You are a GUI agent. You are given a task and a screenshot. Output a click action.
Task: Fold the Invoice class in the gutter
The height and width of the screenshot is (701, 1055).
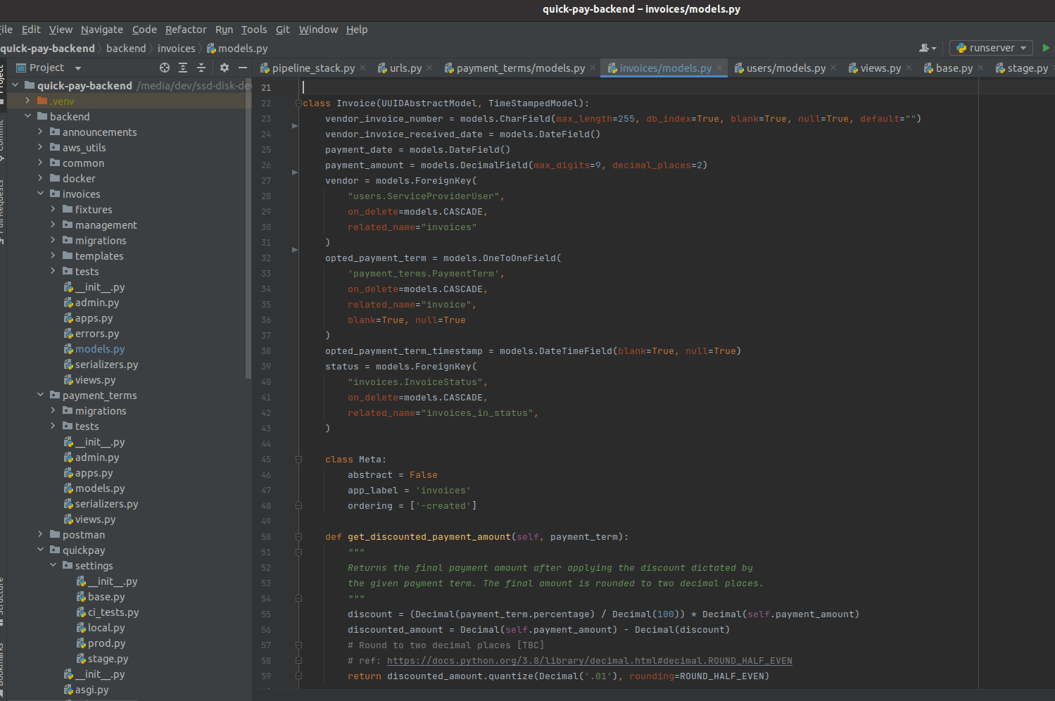[298, 103]
